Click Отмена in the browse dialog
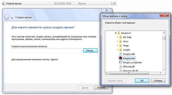 point(158,81)
